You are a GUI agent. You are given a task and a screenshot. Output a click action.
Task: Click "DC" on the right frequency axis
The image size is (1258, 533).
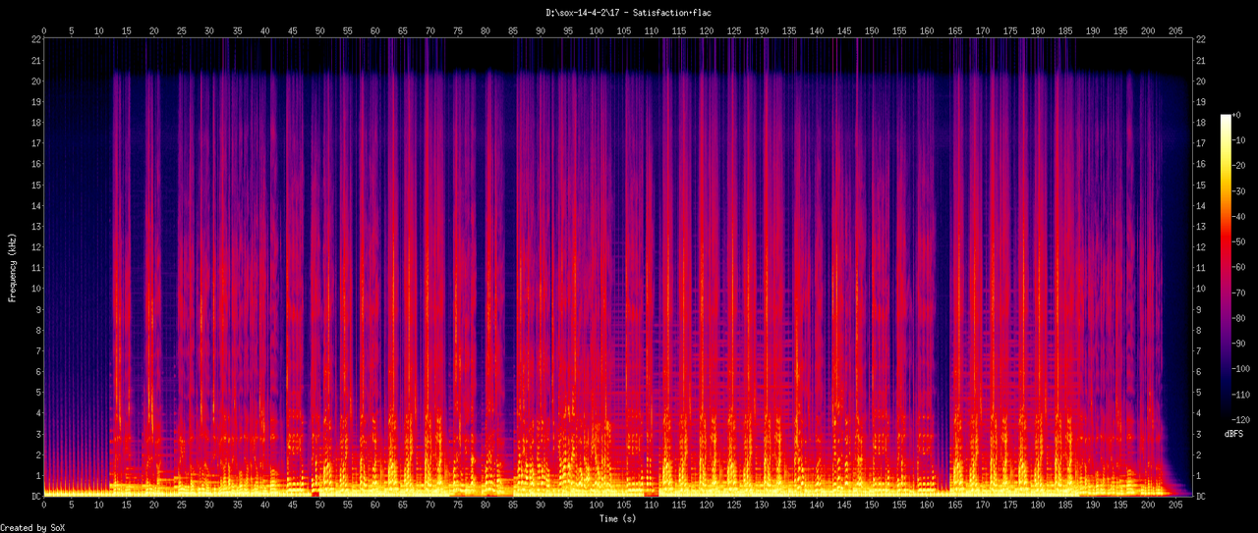[x=1203, y=497]
